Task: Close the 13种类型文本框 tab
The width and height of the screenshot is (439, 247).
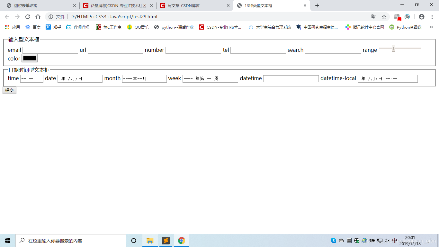Action: (305, 5)
